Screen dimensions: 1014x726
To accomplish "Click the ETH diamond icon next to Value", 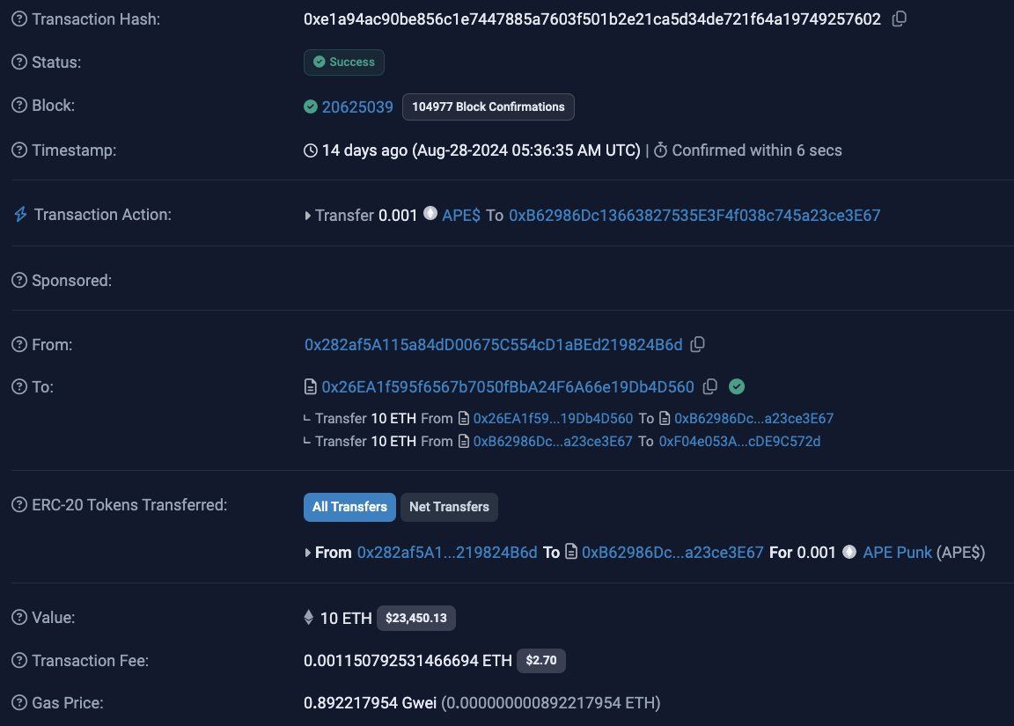I will 308,617.
